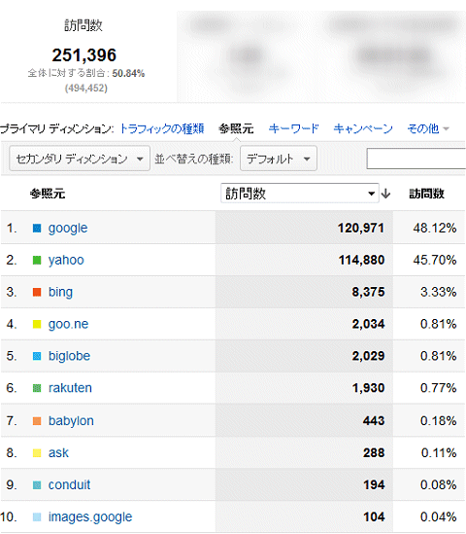
Task: Open the goo.ne source link
Action: pos(68,324)
